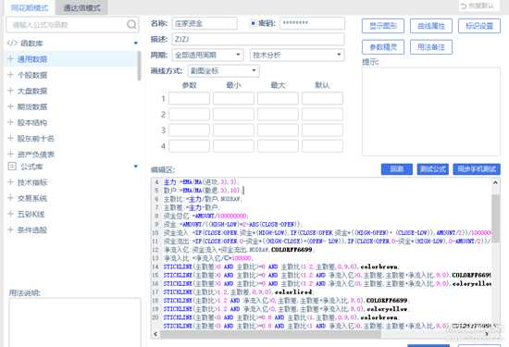Image resolution: width=509 pixels, height=347 pixels.
Task: Click the editor scrollbar up arrow
Action: 495,182
